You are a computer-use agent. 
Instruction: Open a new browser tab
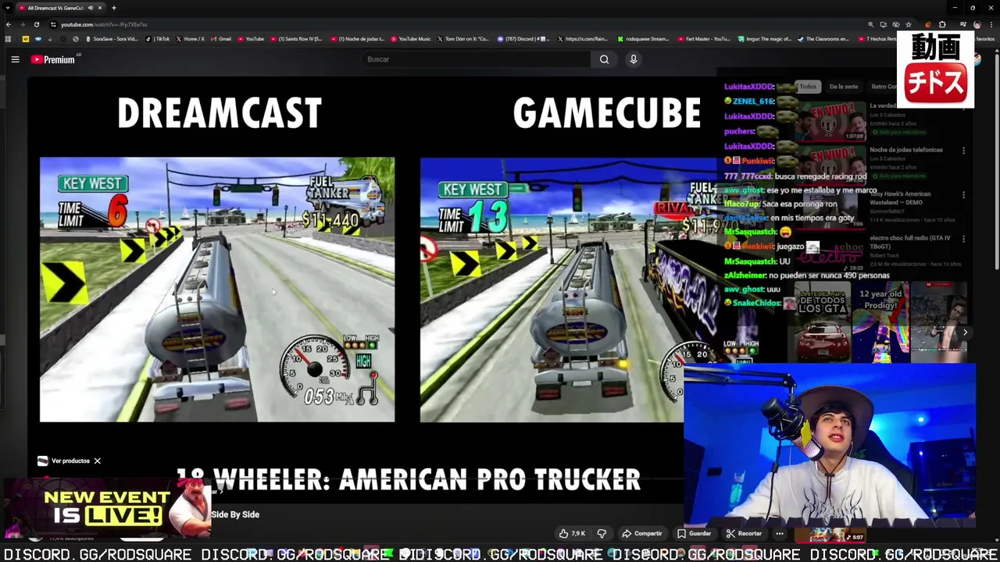click(114, 8)
